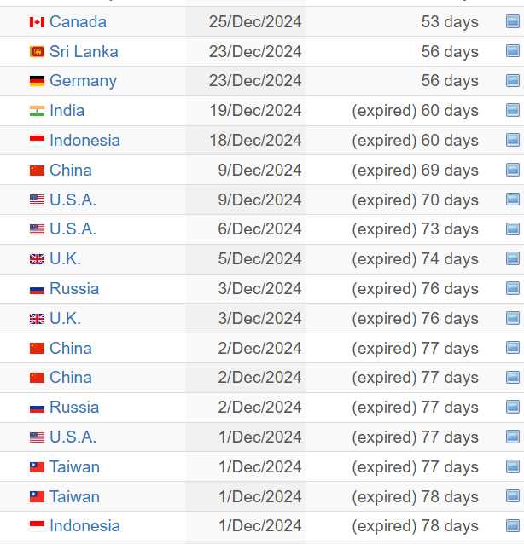Click the Canadian flag icon

(x=37, y=22)
